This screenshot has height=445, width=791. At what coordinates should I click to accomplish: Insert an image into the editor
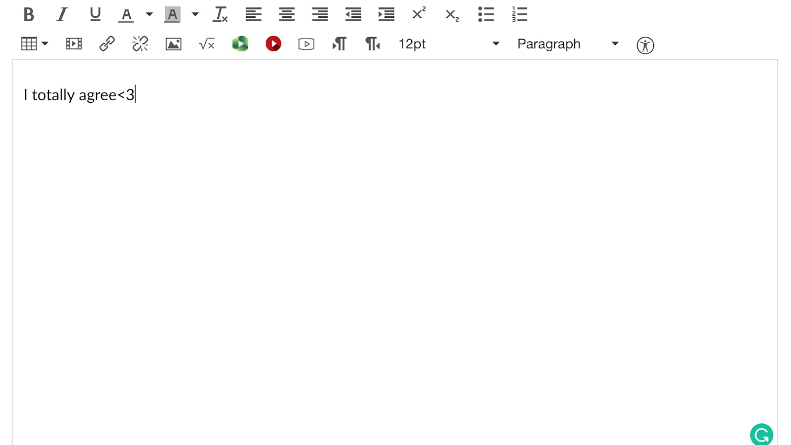point(173,44)
